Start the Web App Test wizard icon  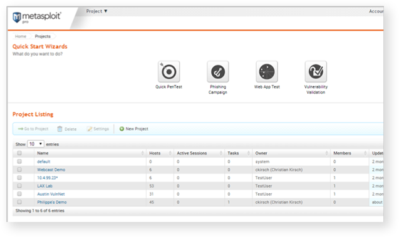click(x=267, y=71)
